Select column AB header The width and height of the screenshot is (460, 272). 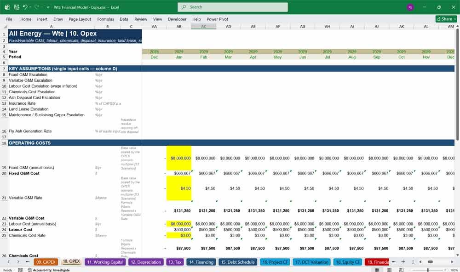[x=179, y=26]
